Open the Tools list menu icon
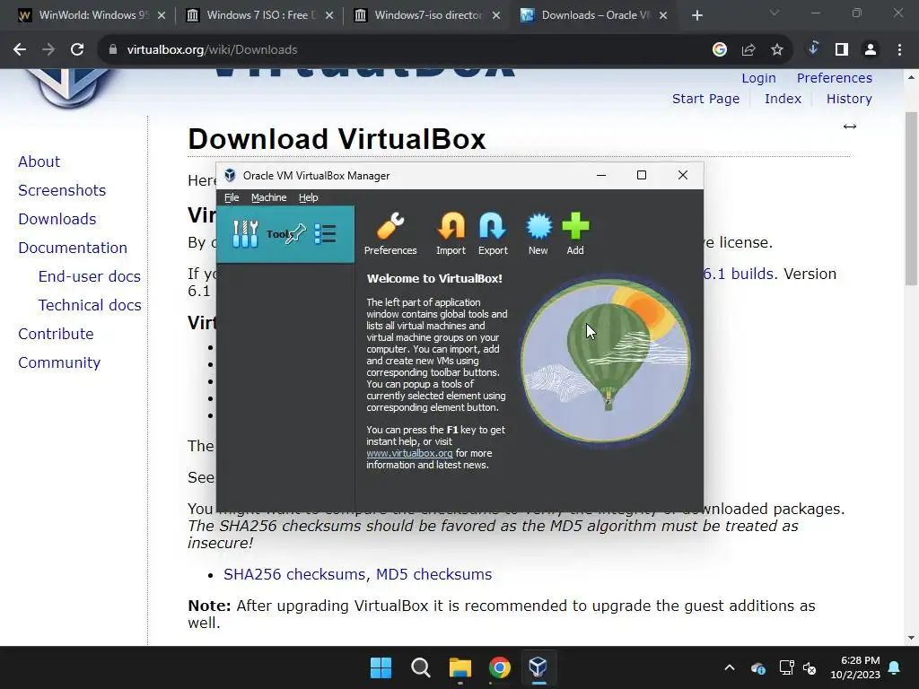 coord(325,234)
